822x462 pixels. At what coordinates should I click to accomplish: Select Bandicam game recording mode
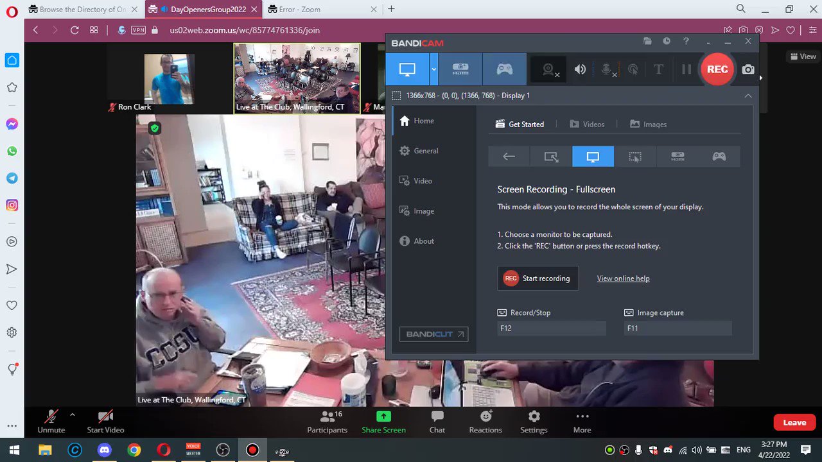tap(505, 69)
